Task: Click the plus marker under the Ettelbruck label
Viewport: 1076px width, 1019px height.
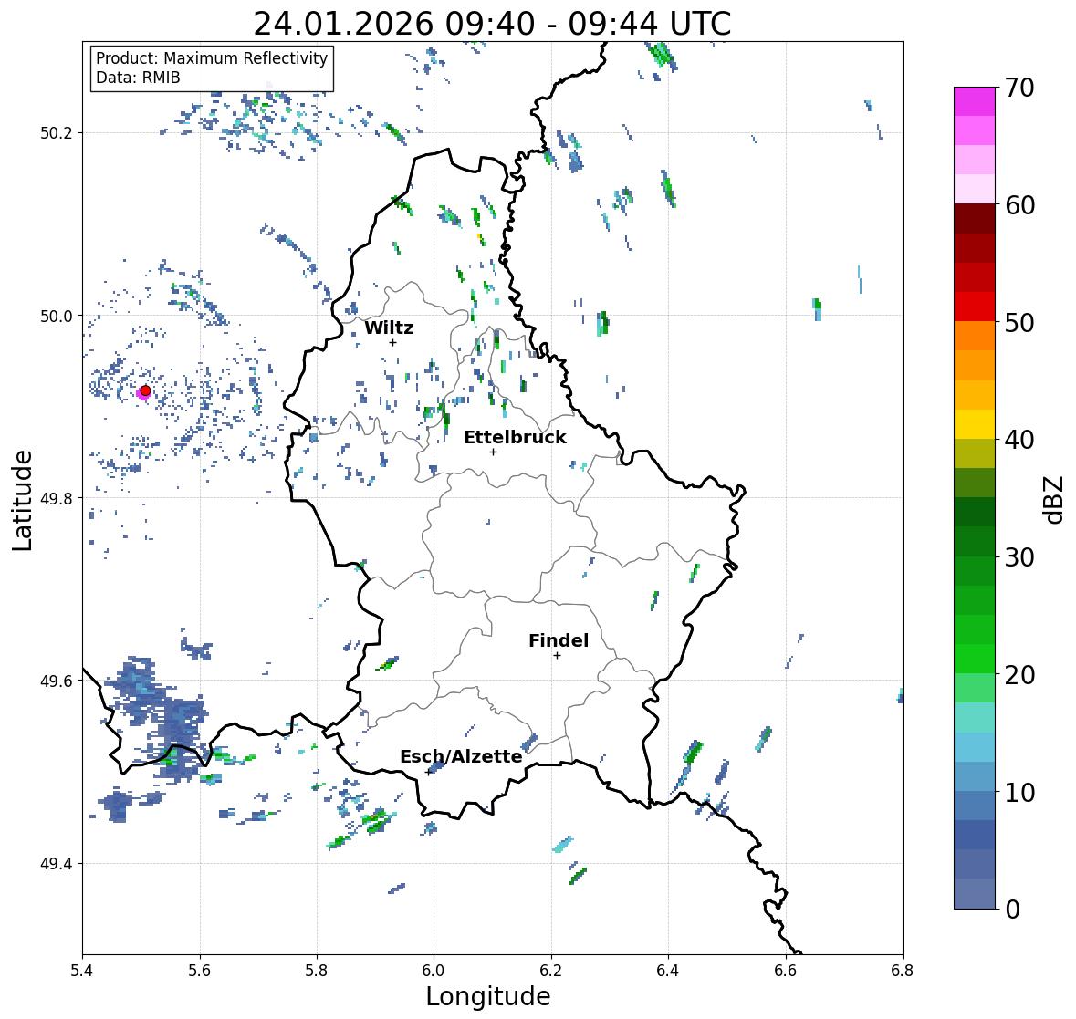Action: (x=493, y=452)
